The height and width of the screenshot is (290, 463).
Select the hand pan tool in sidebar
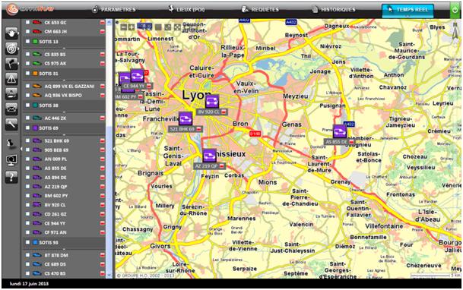11,33
